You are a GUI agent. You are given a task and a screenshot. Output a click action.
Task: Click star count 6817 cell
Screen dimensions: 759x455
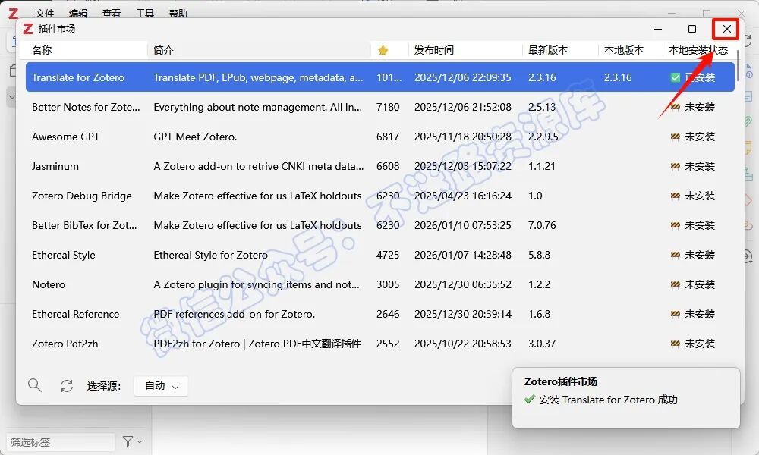point(388,136)
